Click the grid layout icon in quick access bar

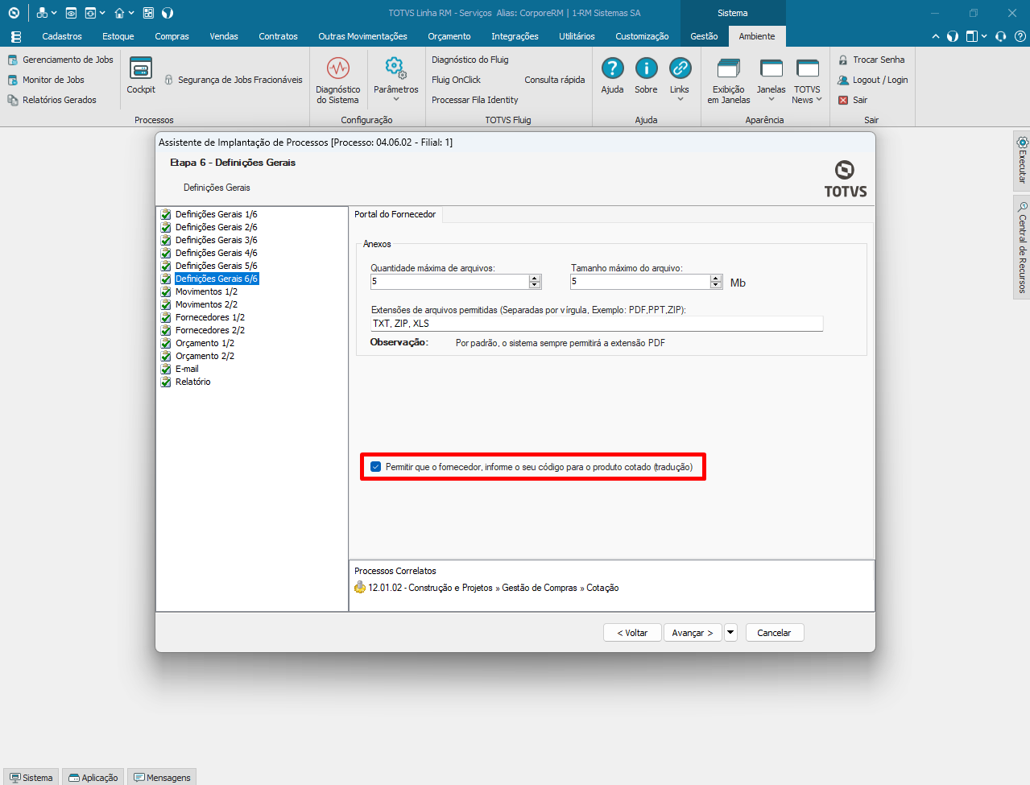[x=148, y=13]
